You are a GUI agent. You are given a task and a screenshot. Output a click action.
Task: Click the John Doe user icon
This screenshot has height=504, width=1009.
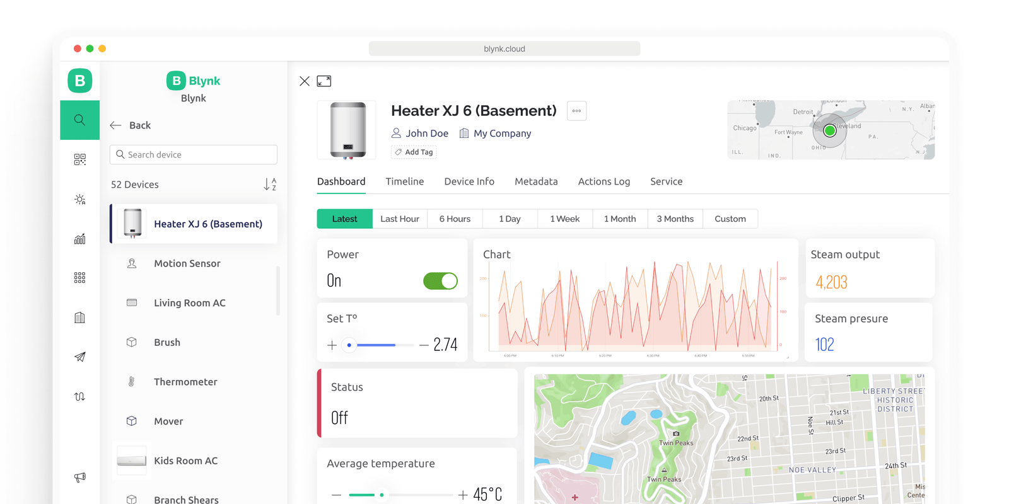pyautogui.click(x=396, y=133)
